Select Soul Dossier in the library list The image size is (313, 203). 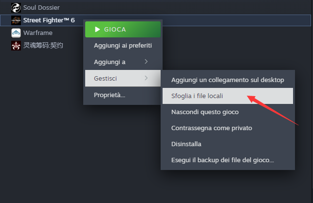pos(41,8)
